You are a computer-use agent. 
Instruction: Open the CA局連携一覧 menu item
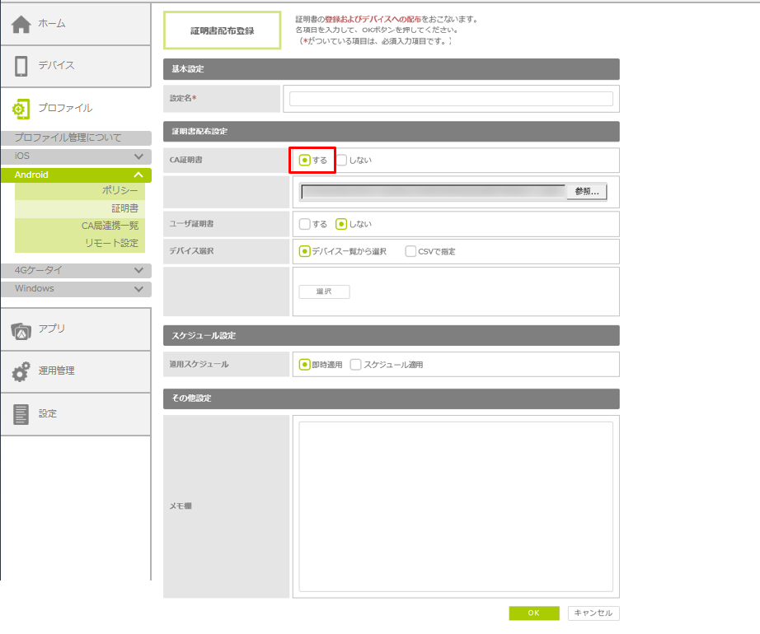(x=110, y=226)
